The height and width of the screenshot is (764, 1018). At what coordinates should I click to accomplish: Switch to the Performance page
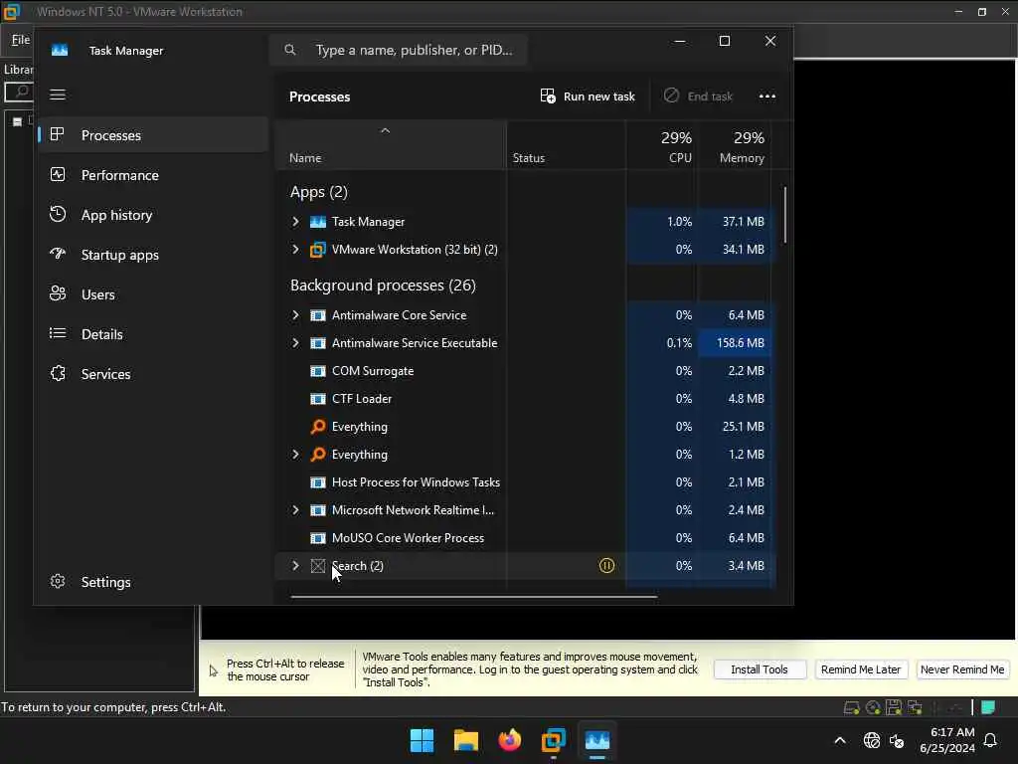coord(153,175)
